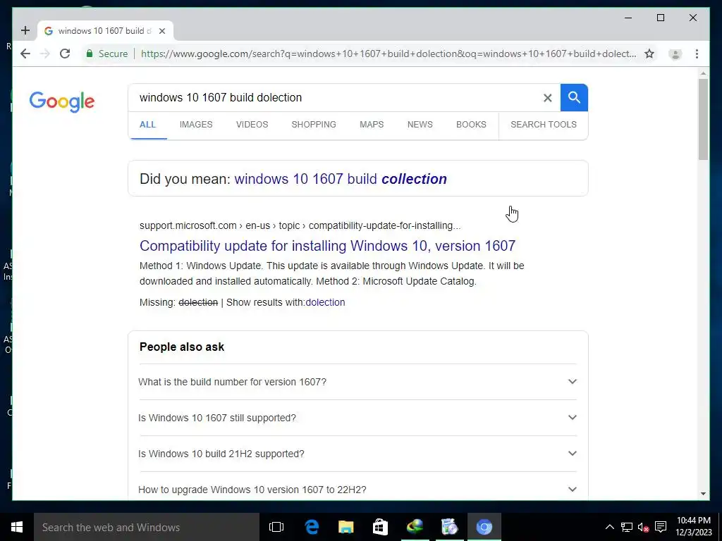
Task: Launch Microsoft Edge from the taskbar
Action: 312,527
